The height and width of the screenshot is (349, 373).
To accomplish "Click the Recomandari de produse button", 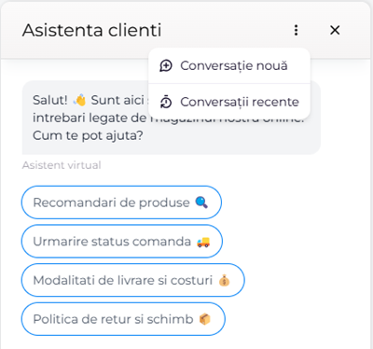I will coord(121,202).
